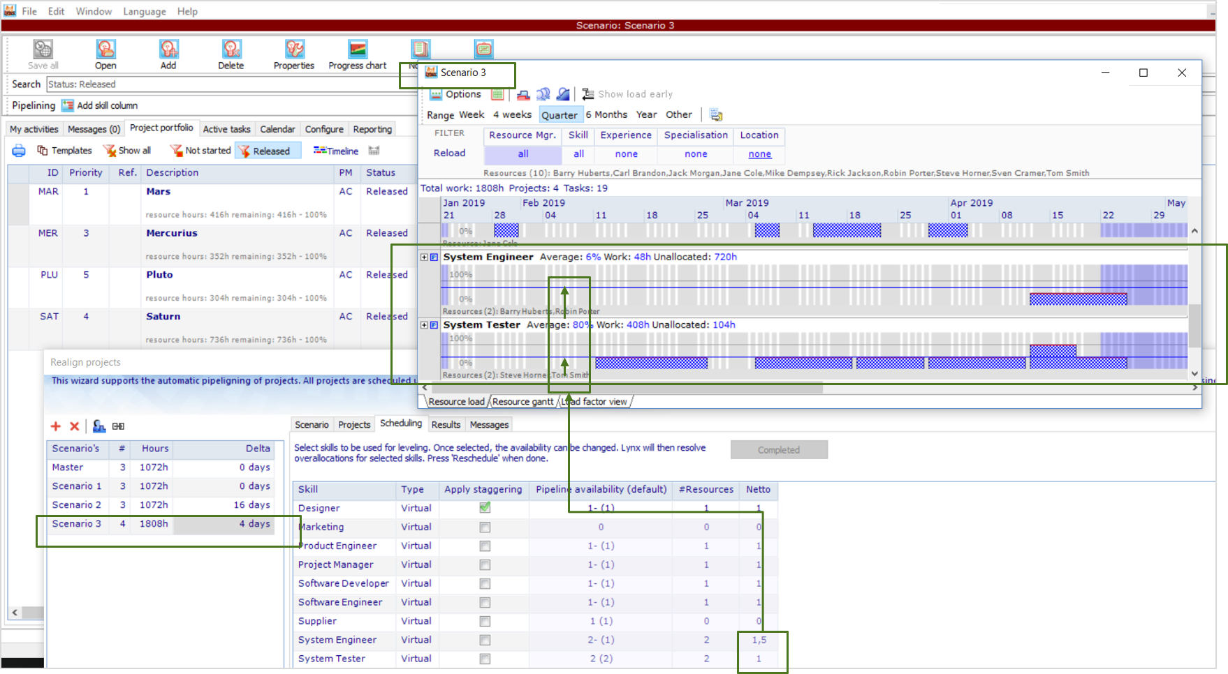Open Templates in the portfolio toolbar
The image size is (1228, 674).
point(64,151)
